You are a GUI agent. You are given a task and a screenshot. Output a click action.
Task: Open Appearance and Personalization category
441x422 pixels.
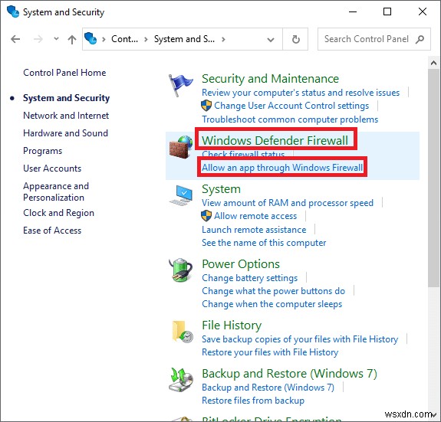coord(56,191)
